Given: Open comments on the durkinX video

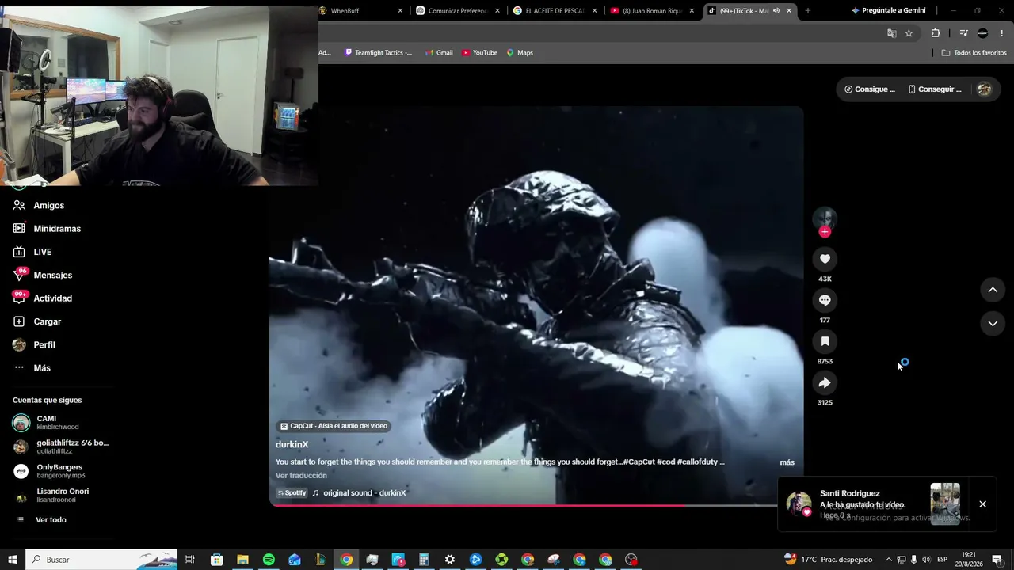Looking at the screenshot, I should 825,300.
